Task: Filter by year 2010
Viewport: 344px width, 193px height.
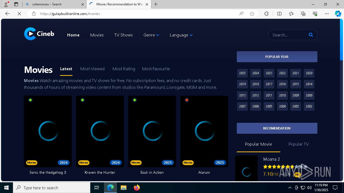Action: click(282, 95)
